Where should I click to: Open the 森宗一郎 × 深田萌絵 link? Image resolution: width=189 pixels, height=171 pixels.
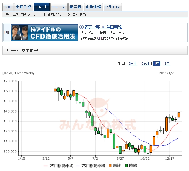tap(103, 27)
